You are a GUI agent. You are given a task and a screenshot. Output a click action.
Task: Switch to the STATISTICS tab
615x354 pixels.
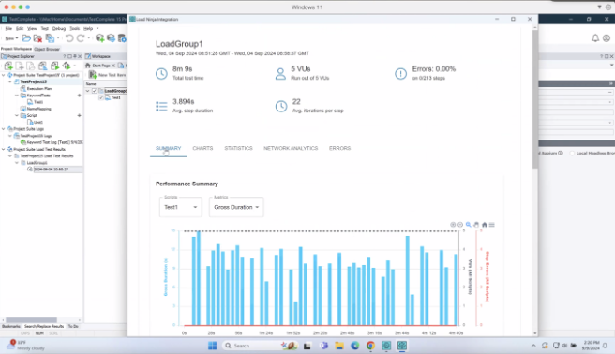pos(238,148)
